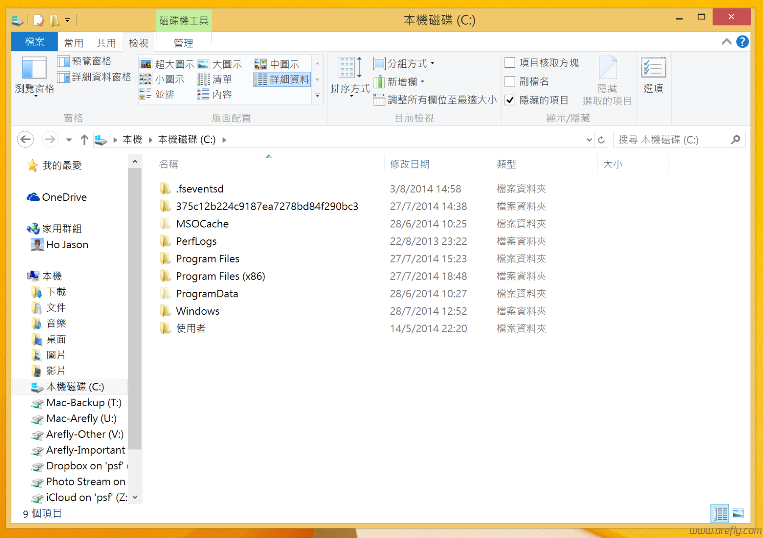Screen dimensions: 763x538
Task: Click 調整所有欄位至最適大小 to fit columns
Action: [437, 100]
